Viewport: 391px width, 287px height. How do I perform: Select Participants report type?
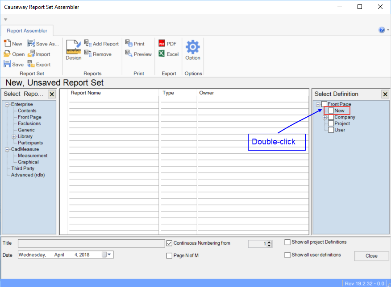(x=30, y=143)
